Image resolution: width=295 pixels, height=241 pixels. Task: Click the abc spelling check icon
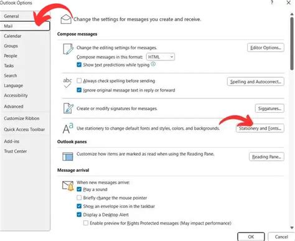coord(67,83)
